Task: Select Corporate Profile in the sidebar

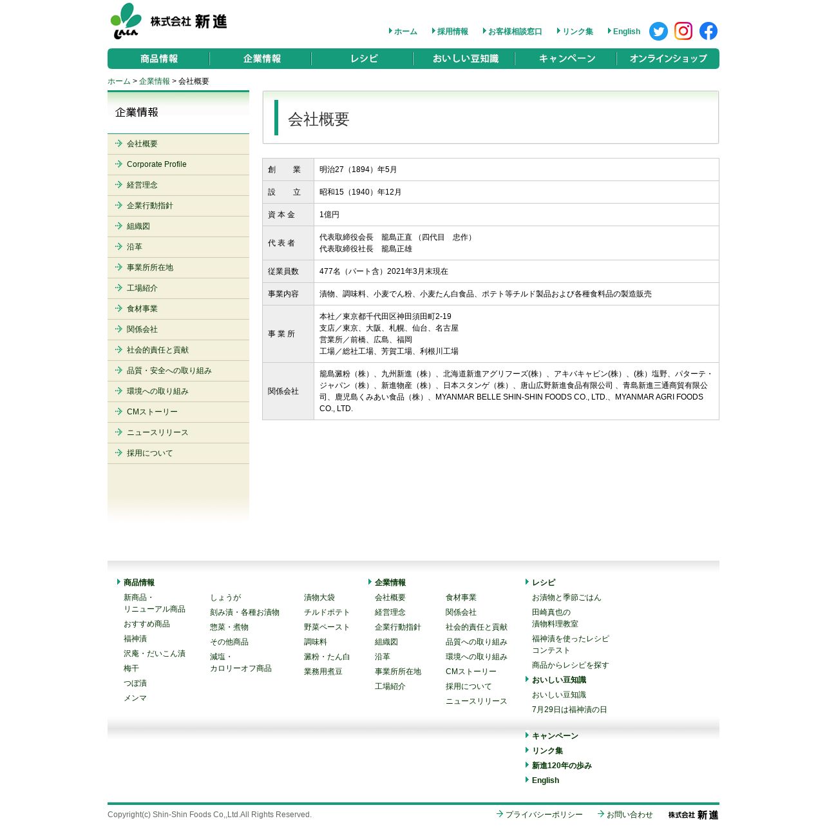Action: tap(178, 164)
